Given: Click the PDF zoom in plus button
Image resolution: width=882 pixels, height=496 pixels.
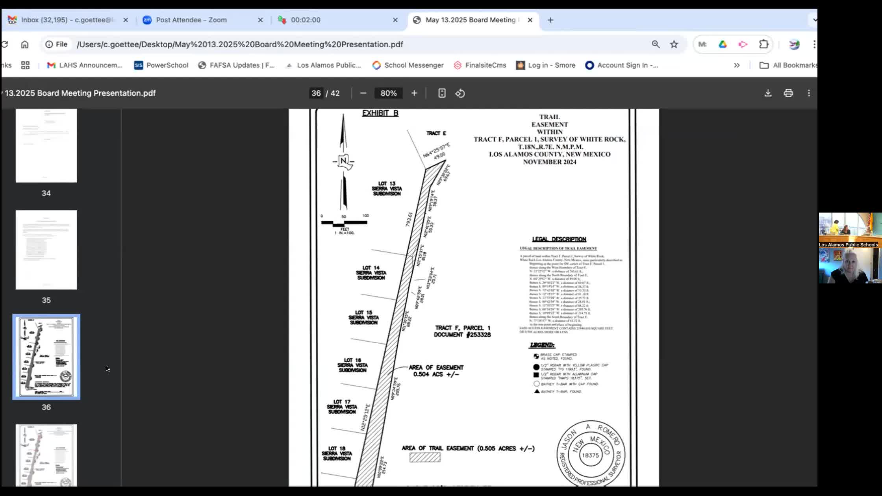Looking at the screenshot, I should click(x=414, y=93).
